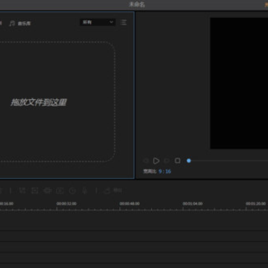Image resolution: width=268 pixels, height=268 pixels.
Task: Start preview with the Play button
Action: click(156, 161)
